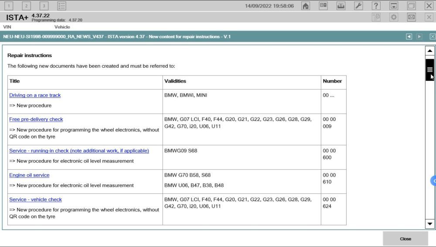Screen dimensions: 436x247
Task: Go to the ISTA home screen
Action: [306, 6]
